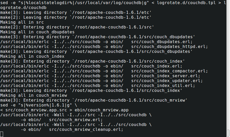
Task: Click the couch_index_updater.erl filename
Action: (167, 81)
